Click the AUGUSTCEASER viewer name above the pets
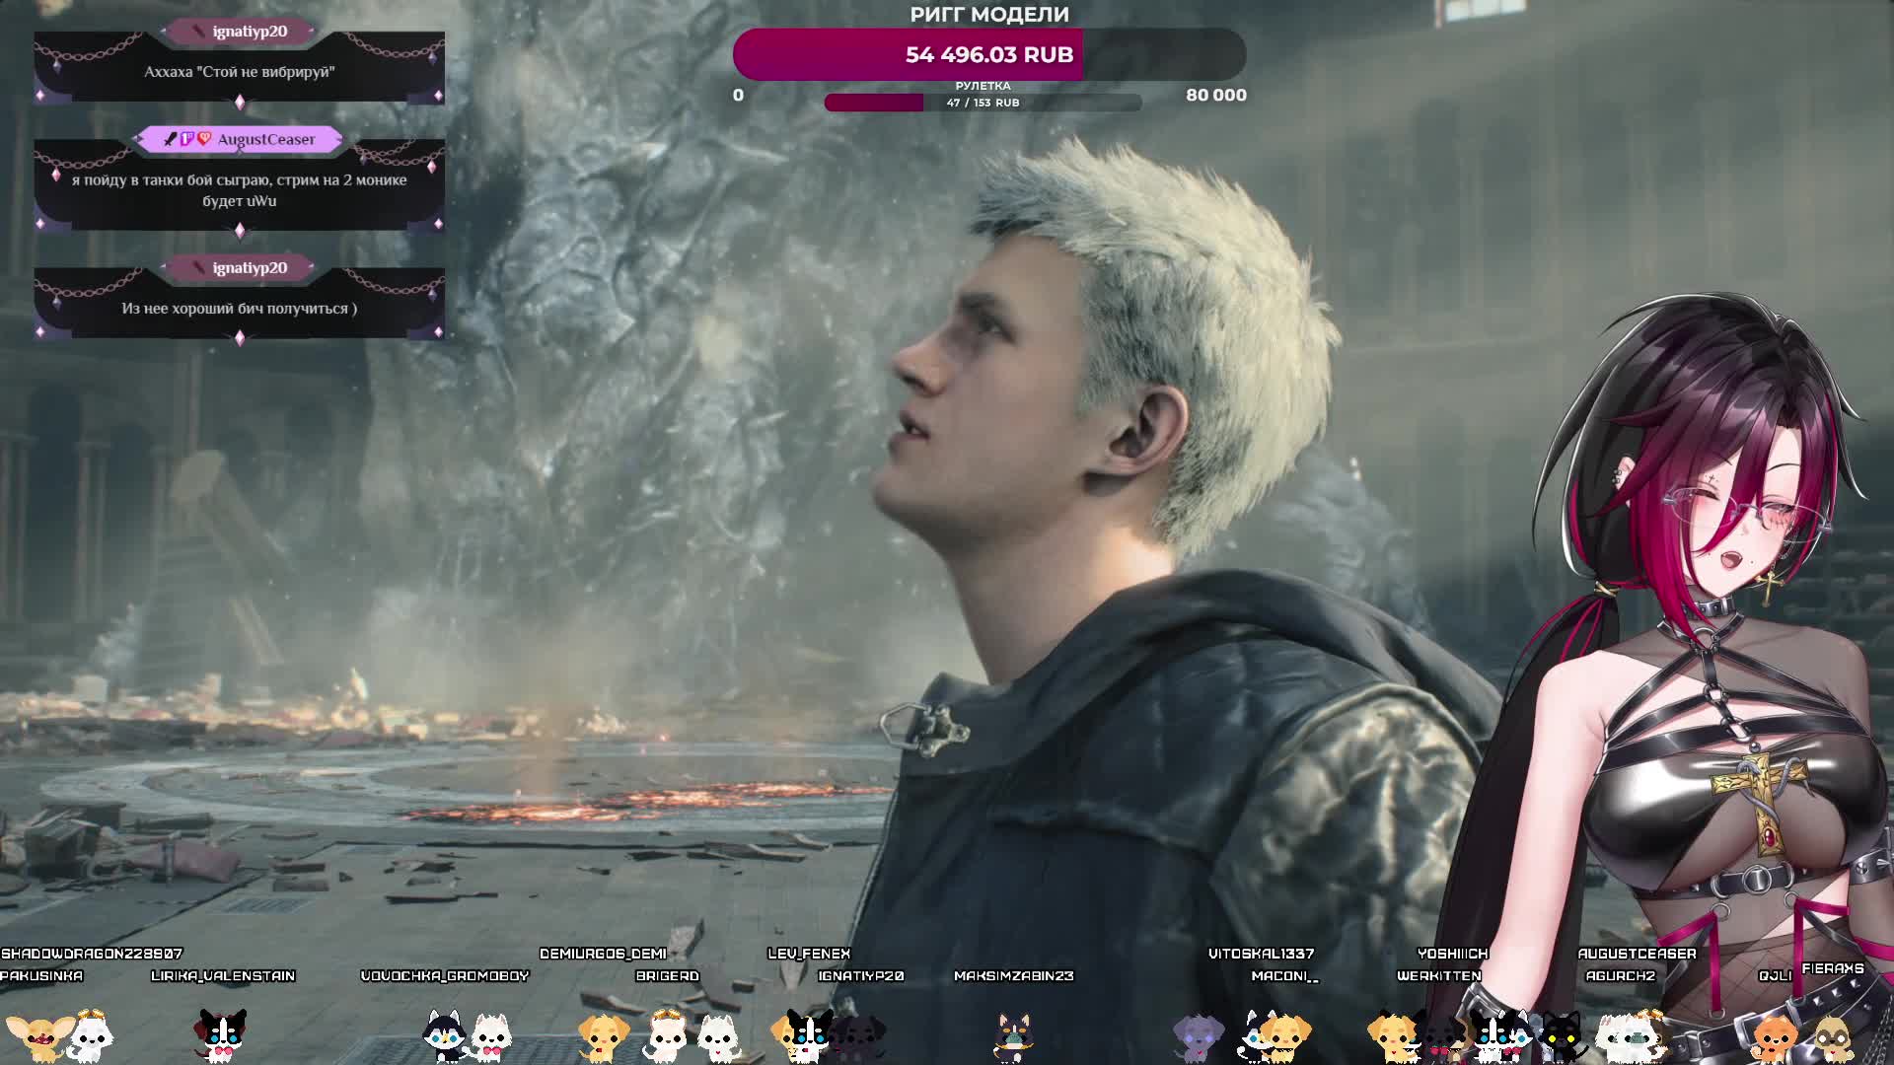The image size is (1894, 1065). pos(1637,954)
